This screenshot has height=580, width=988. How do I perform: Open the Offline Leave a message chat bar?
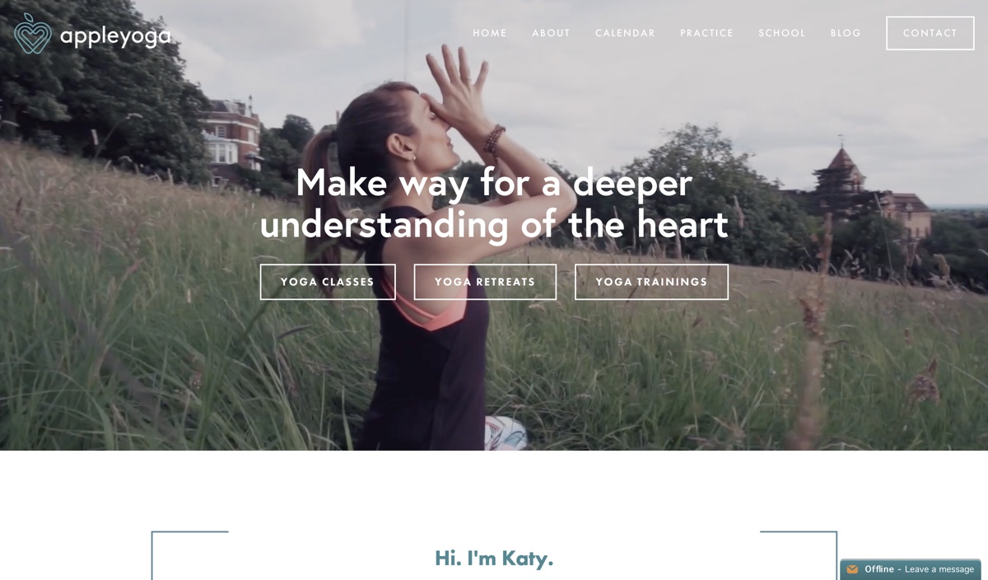pyautogui.click(x=911, y=569)
